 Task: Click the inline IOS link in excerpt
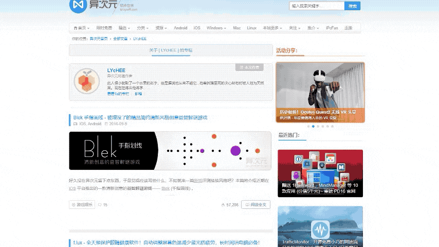click(72, 188)
